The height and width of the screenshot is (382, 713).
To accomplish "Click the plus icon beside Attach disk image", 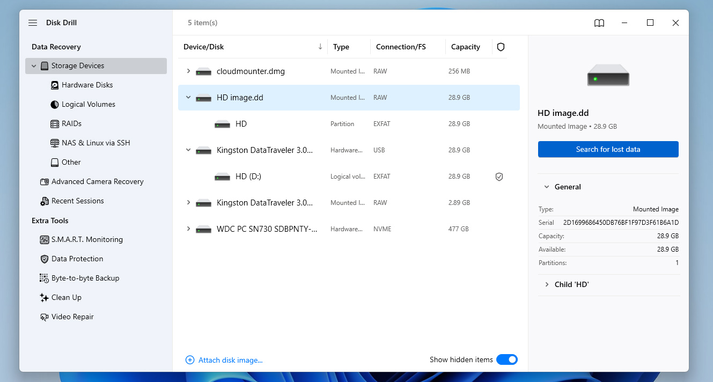I will pyautogui.click(x=190, y=360).
